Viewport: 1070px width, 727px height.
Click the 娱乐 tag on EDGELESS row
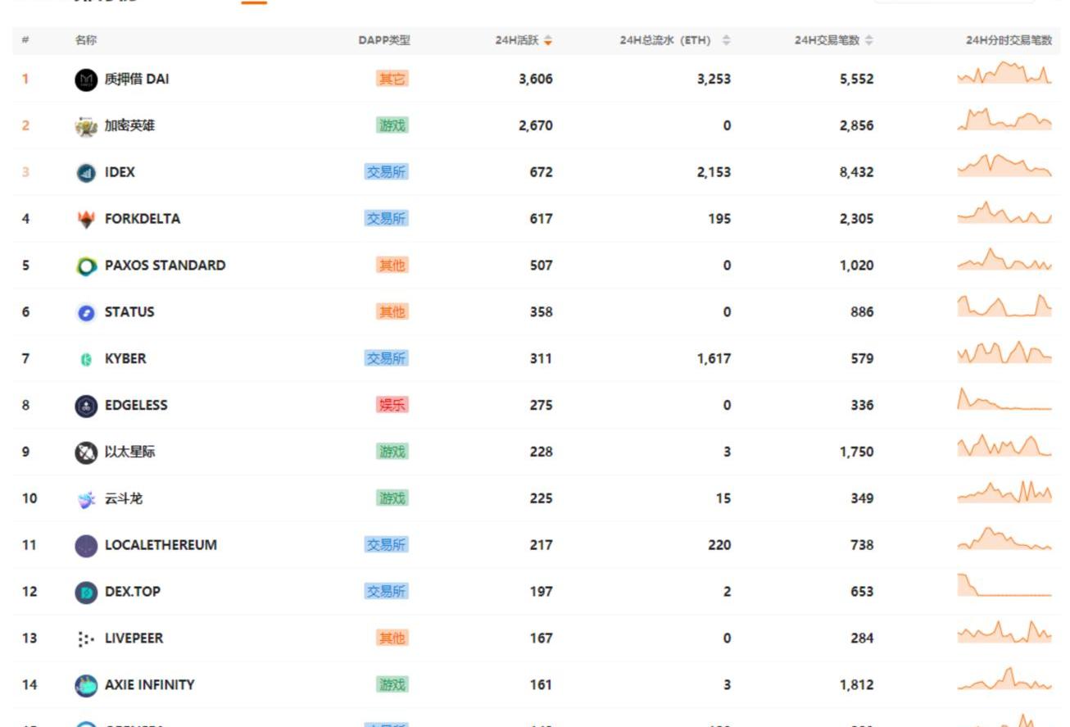(x=392, y=405)
